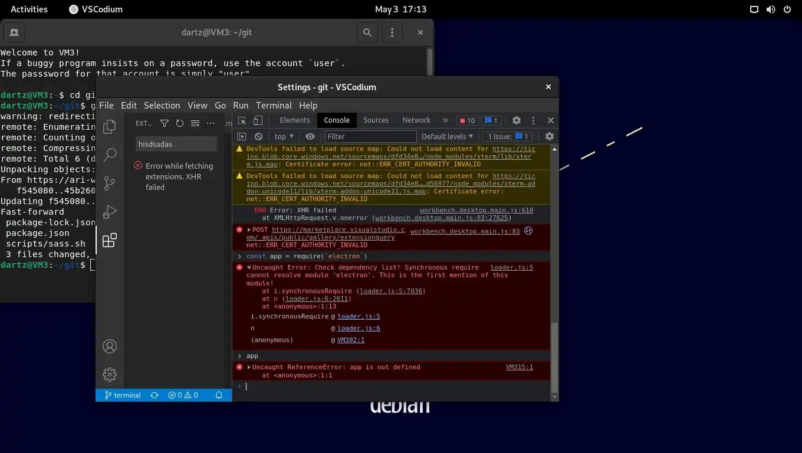Open the VM315:1 source link
Image resolution: width=802 pixels, height=453 pixels.
click(x=520, y=367)
